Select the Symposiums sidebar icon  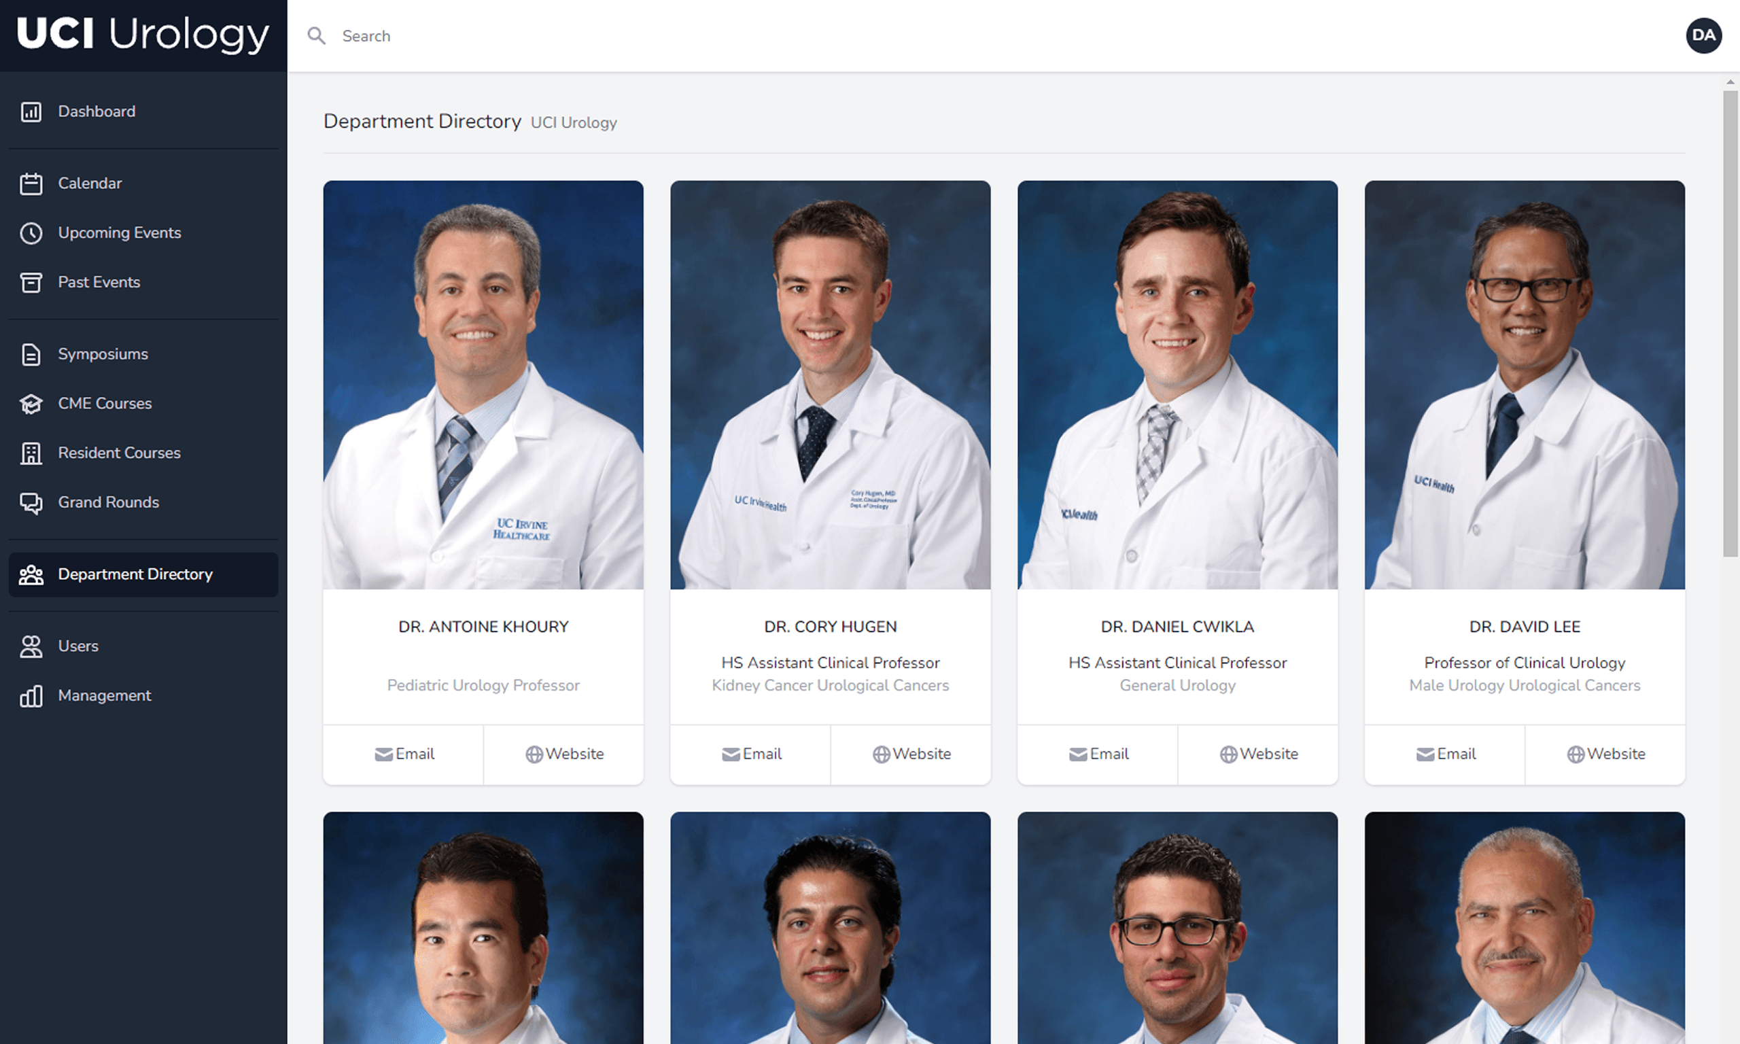pos(33,354)
